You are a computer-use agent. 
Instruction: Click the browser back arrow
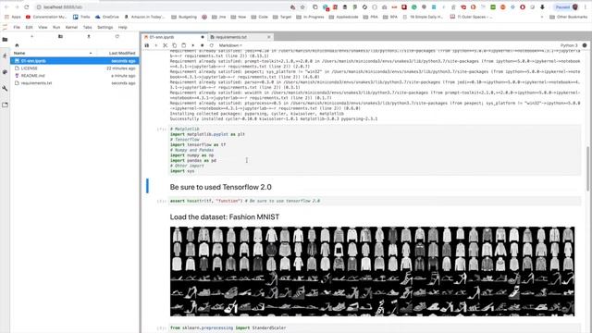coord(6,7)
